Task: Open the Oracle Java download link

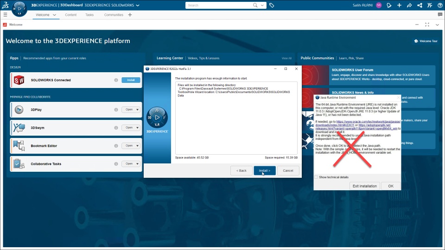Action: coord(369,122)
